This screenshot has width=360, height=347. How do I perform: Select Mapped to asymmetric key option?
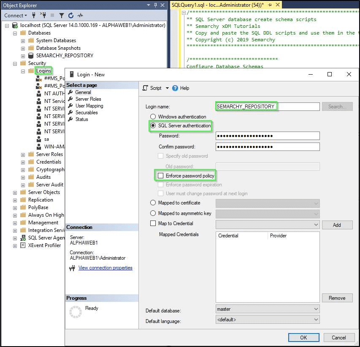[153, 213]
